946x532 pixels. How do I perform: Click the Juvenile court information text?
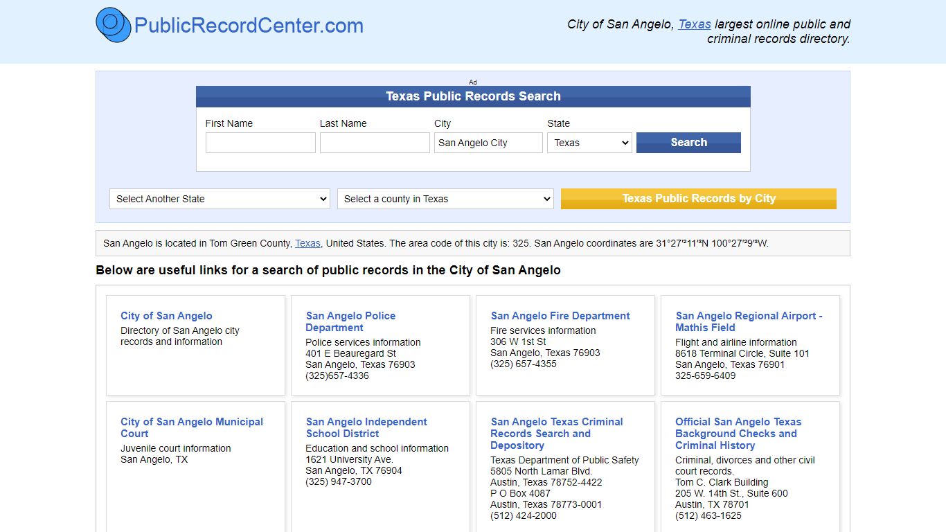click(x=176, y=448)
